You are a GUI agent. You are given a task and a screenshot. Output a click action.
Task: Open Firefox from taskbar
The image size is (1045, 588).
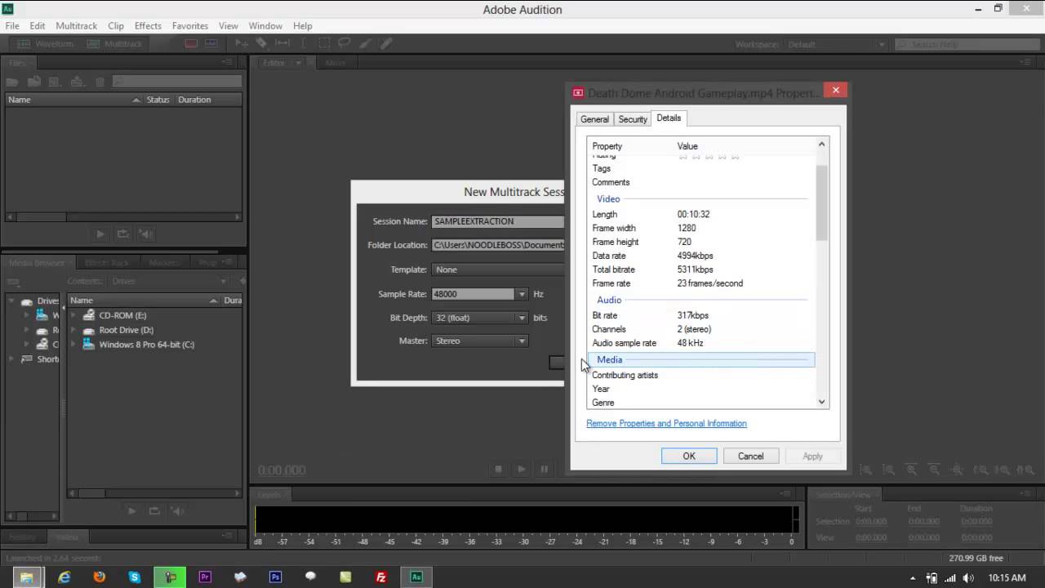(x=99, y=577)
